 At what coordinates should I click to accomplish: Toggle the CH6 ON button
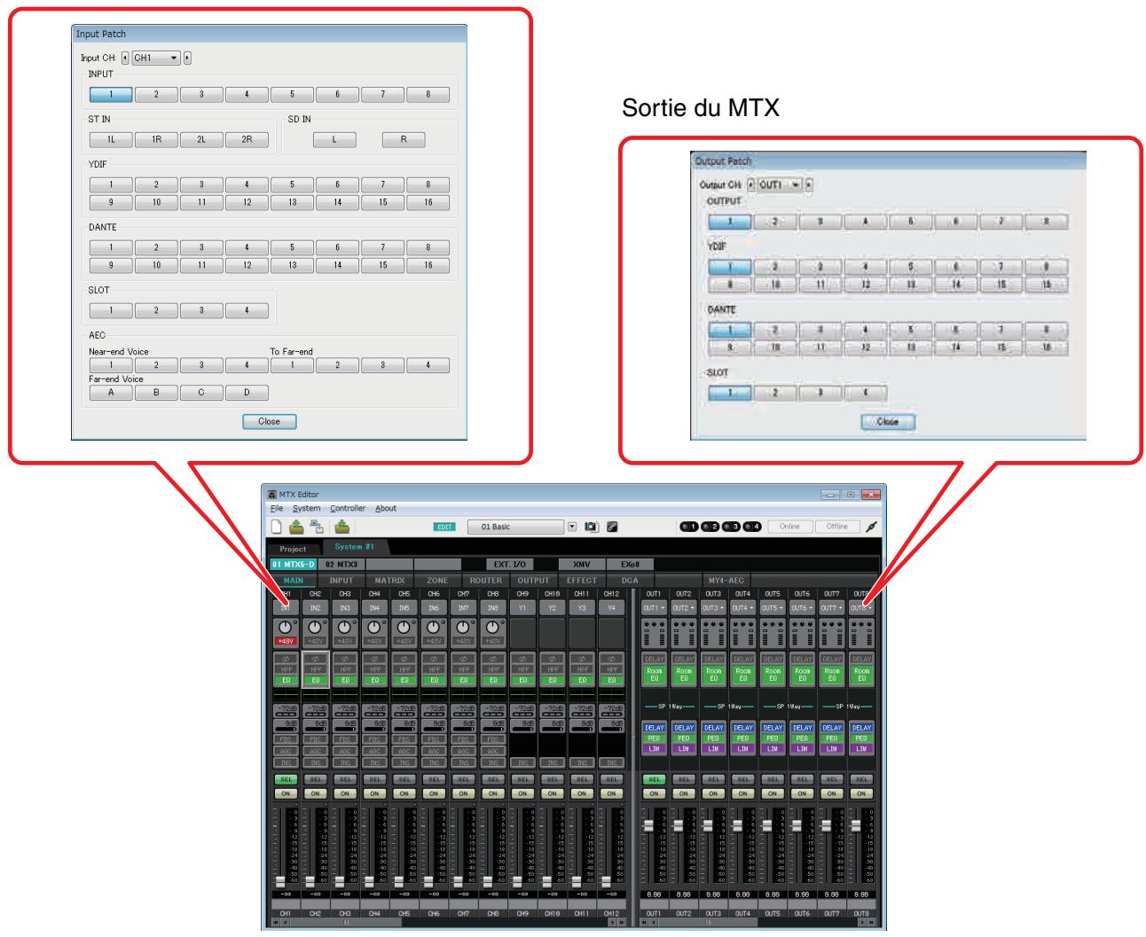(434, 793)
